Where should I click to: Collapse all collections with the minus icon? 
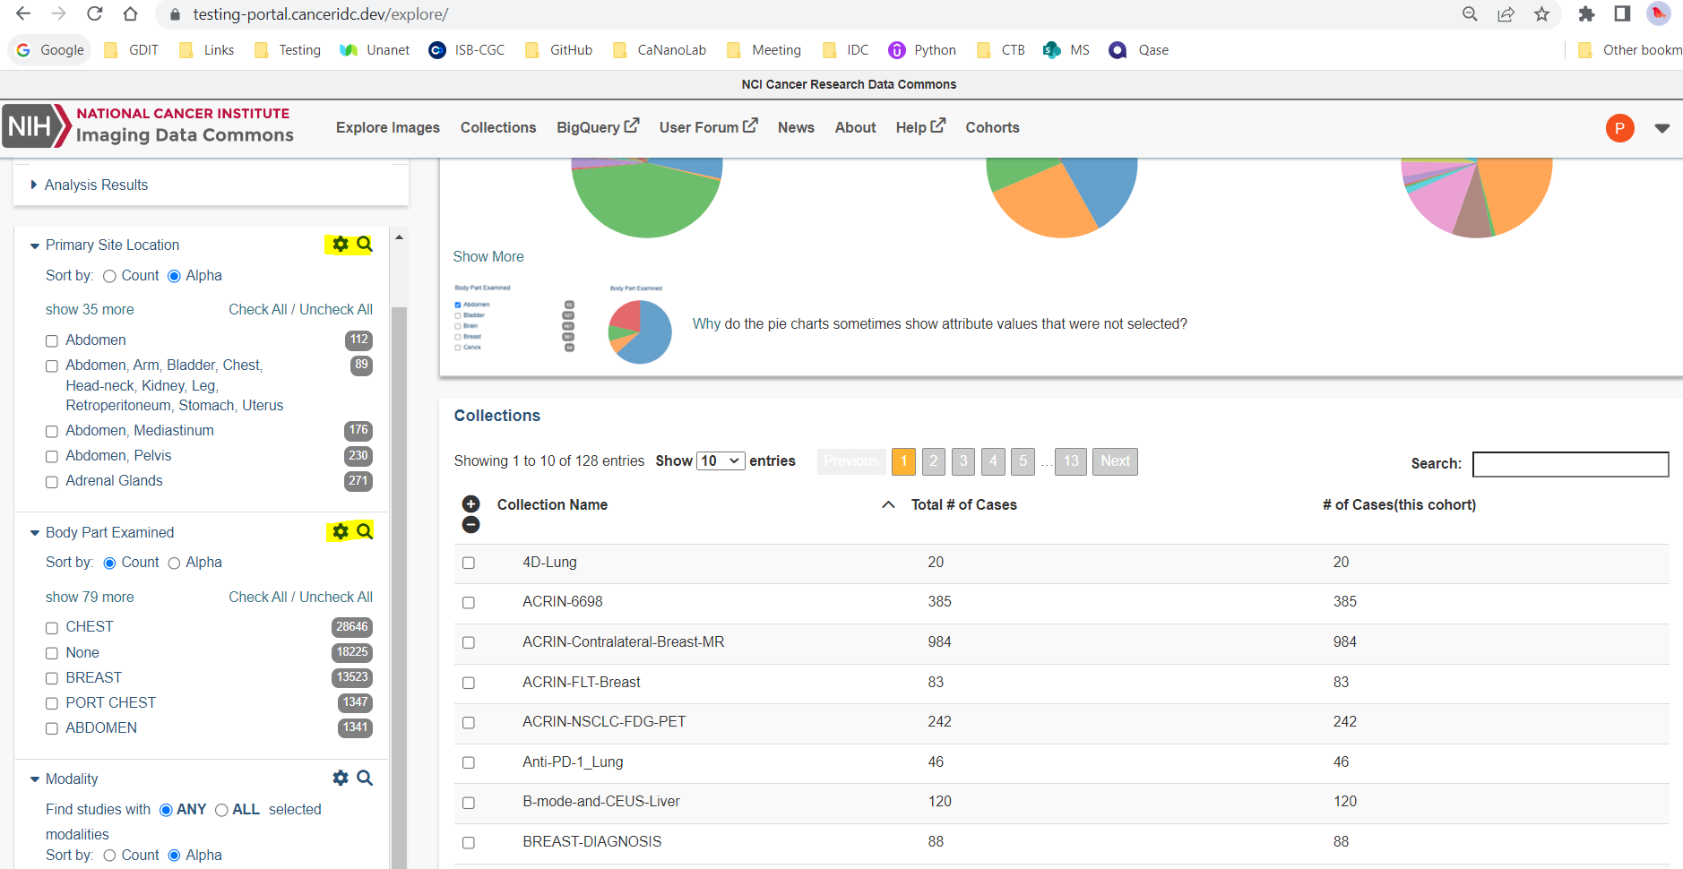point(471,524)
